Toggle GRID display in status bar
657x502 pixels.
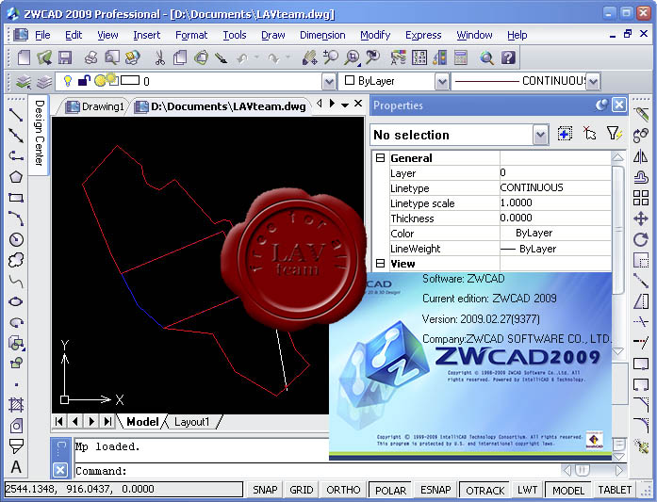click(302, 490)
